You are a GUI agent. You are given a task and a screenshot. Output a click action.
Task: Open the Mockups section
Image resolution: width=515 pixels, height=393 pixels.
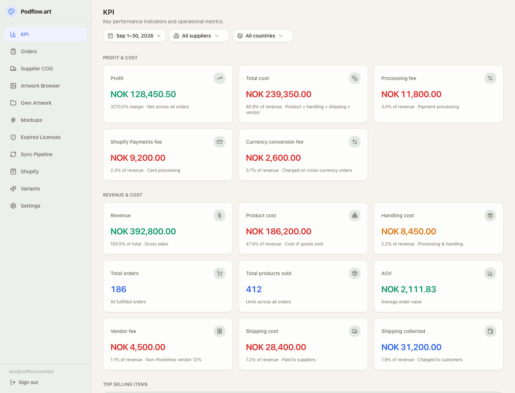(46, 120)
